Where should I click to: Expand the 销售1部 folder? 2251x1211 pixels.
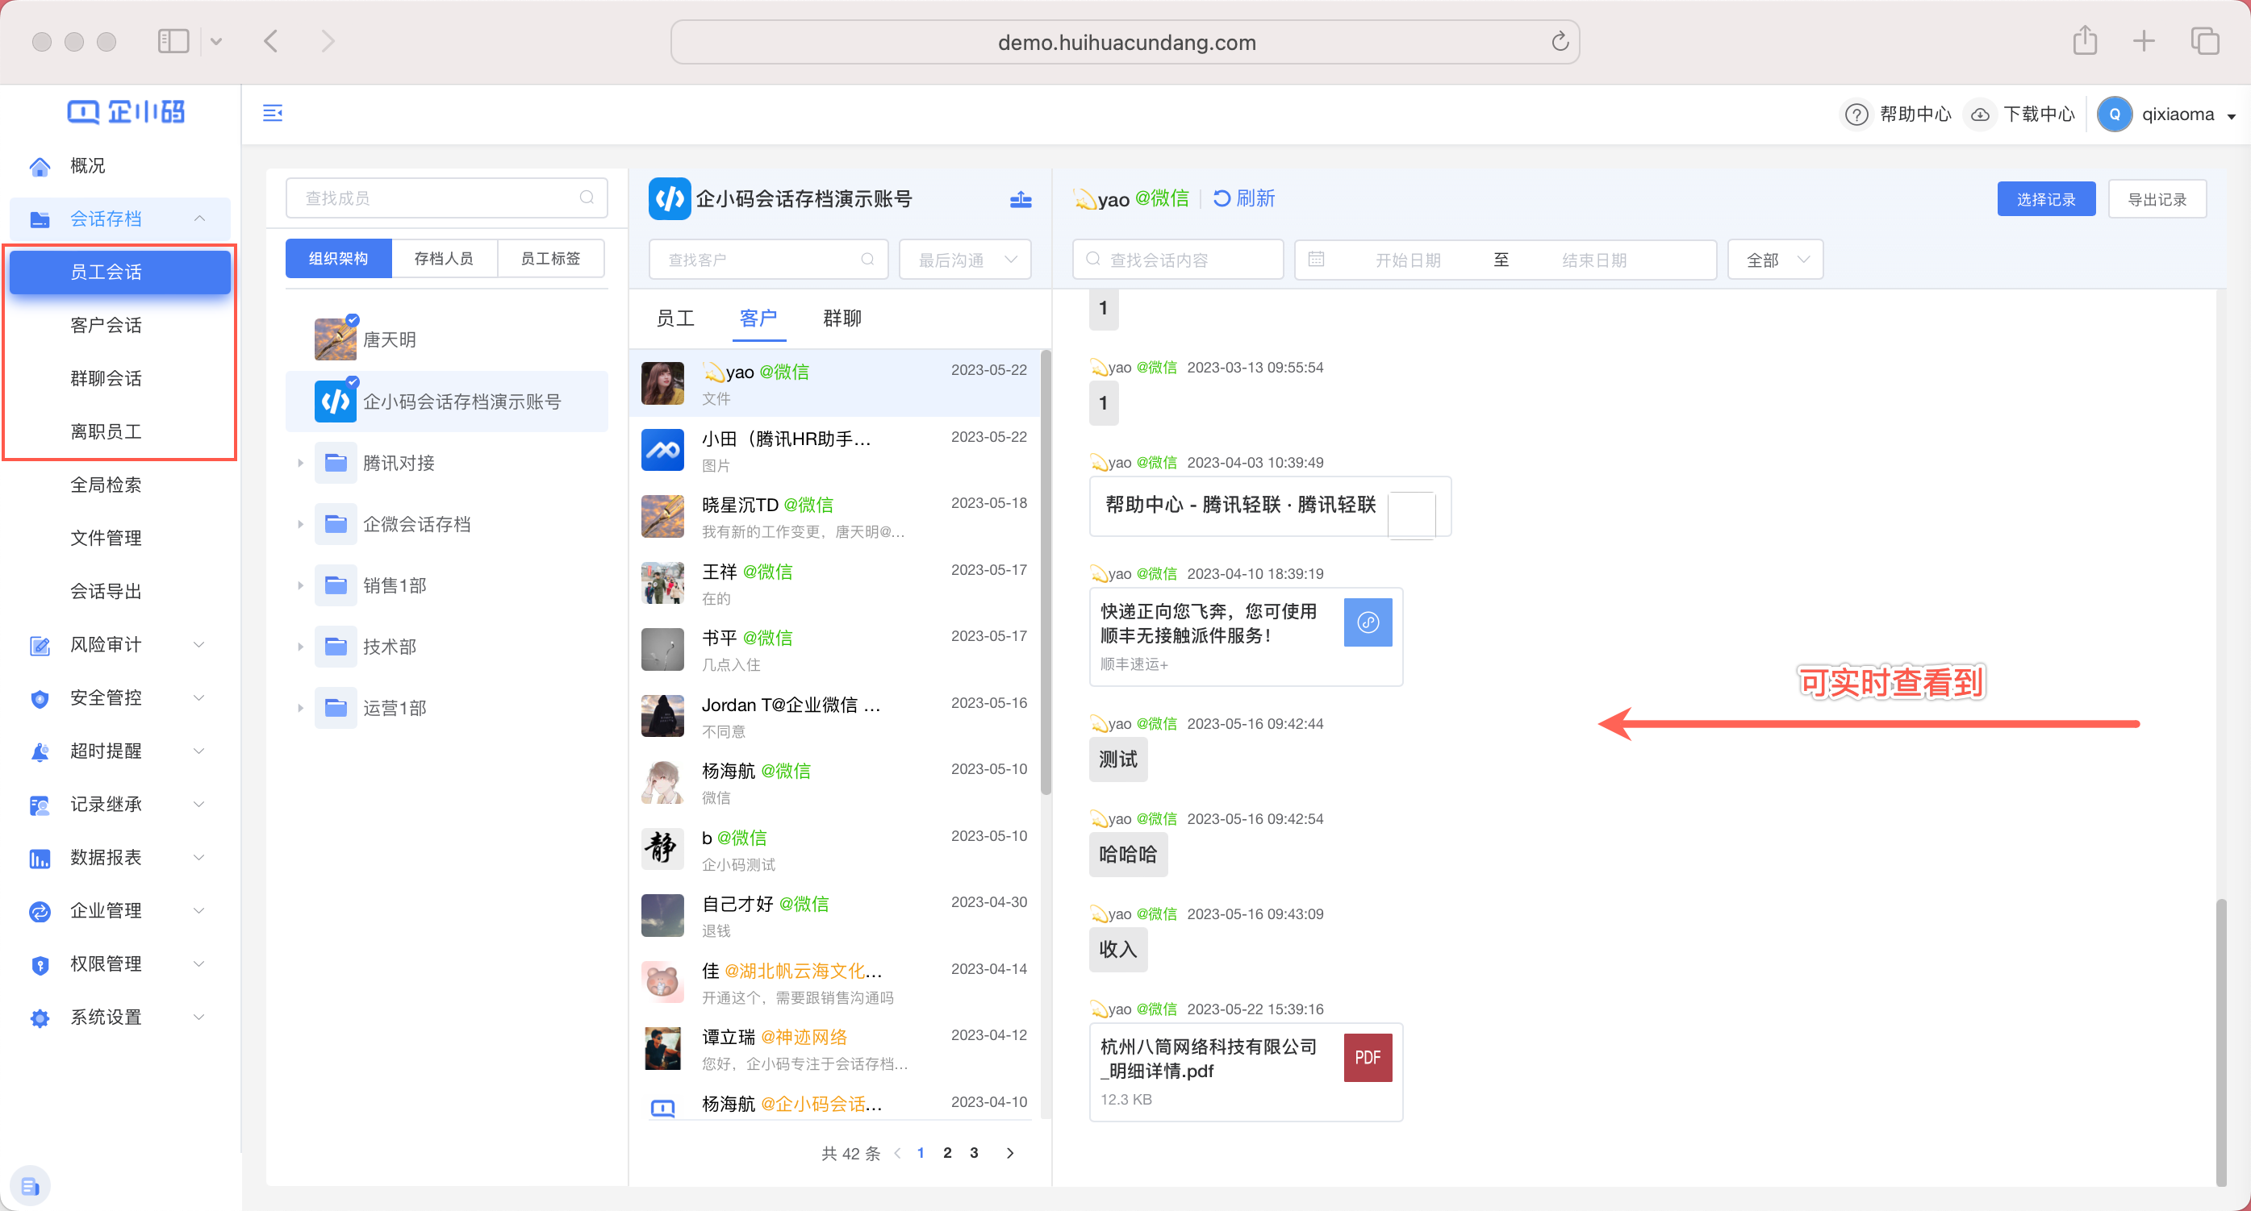click(x=299, y=586)
